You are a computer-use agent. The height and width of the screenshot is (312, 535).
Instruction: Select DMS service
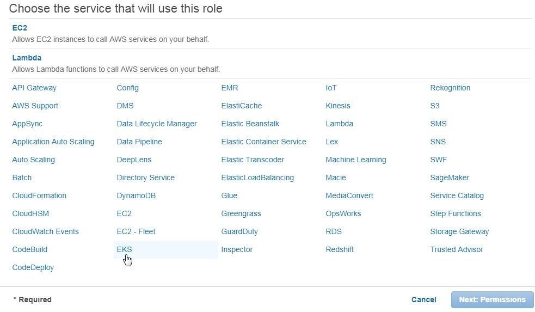tap(125, 106)
